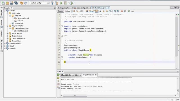180x101 pixels.
Task: Click the Debug Project icon
Action: coord(66,3)
